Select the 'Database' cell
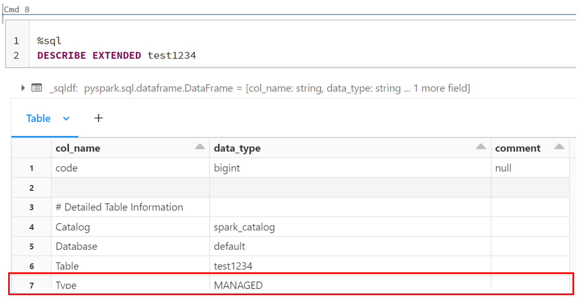The height and width of the screenshot is (301, 578). 130,246
